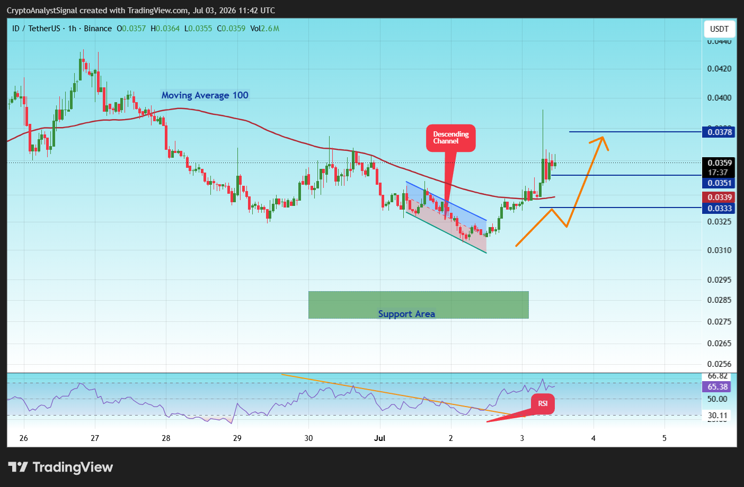The height and width of the screenshot is (487, 744).
Task: Click the RSI 50.00 level label
Action: coord(718,399)
